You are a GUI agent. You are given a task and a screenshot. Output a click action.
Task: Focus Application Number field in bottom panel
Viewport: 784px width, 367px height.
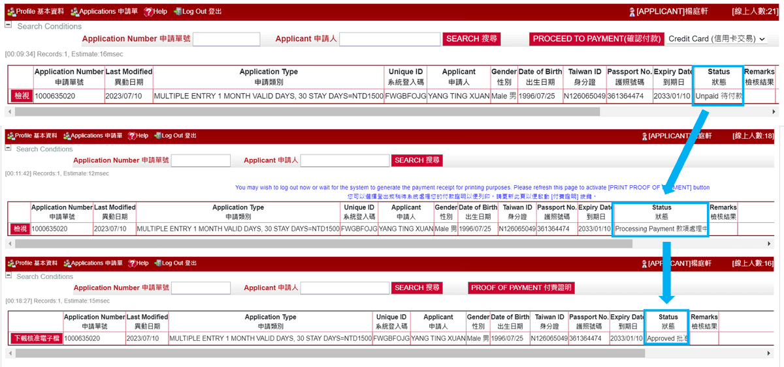(201, 287)
